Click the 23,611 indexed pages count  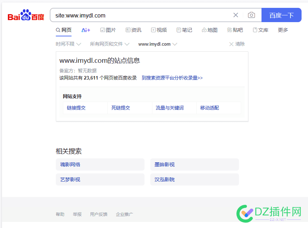pyautogui.click(x=91, y=78)
